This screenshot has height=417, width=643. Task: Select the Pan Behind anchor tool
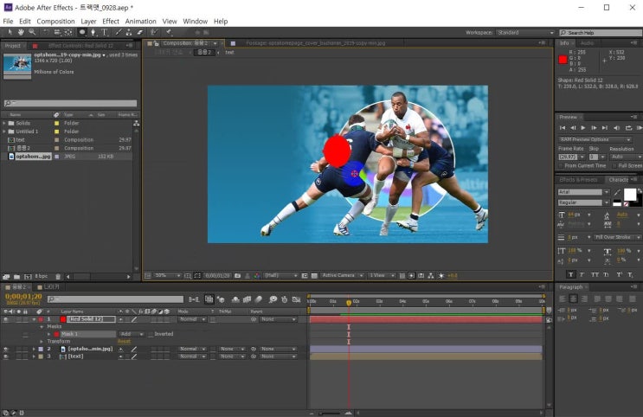(68, 32)
